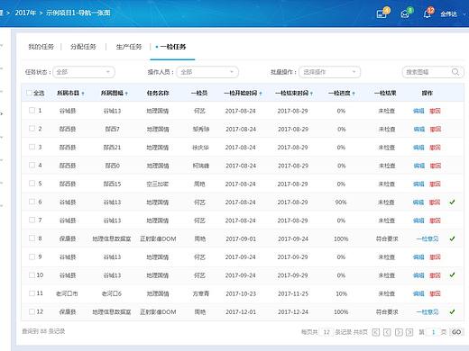Viewport: 469px width, 351px height.
Task: Toggle the 全选 select-all checkbox
Action: point(29,93)
